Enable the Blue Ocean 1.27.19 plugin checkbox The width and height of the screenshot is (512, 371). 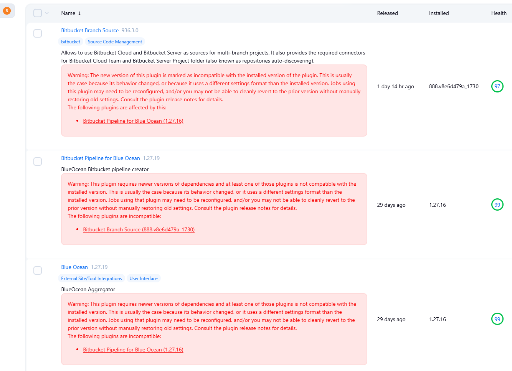click(x=38, y=270)
